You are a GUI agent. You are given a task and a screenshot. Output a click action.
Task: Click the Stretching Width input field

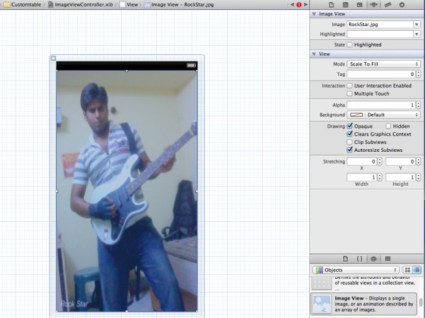(x=362, y=177)
